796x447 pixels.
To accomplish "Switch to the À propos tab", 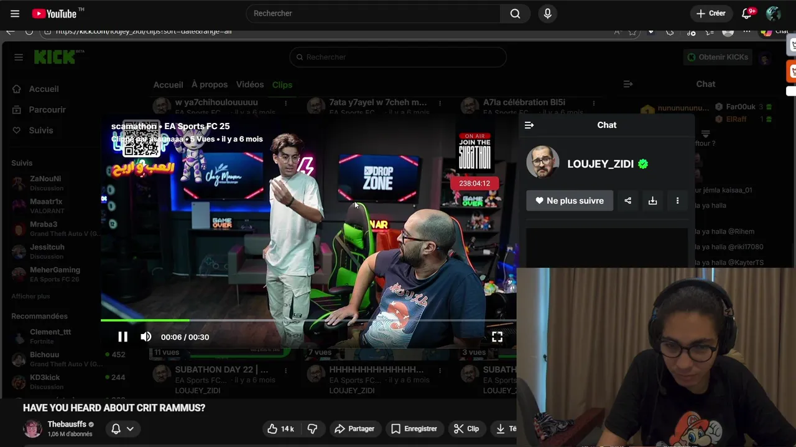I will click(210, 84).
